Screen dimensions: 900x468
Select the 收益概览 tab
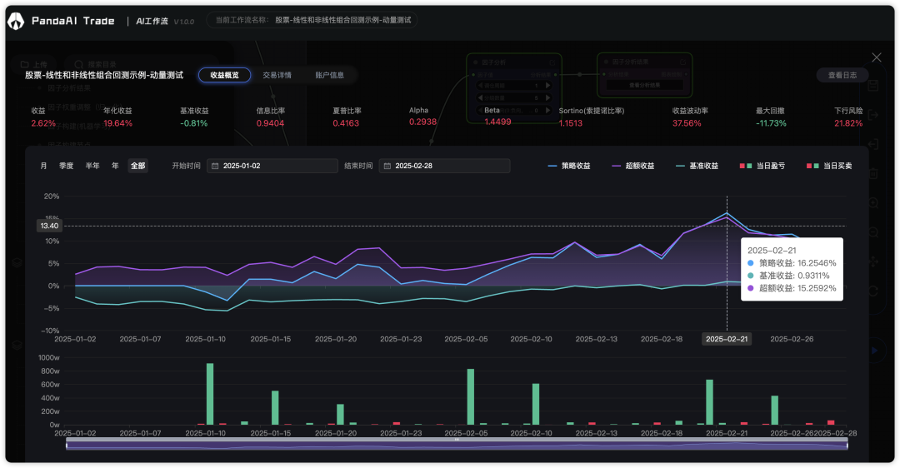click(x=224, y=75)
